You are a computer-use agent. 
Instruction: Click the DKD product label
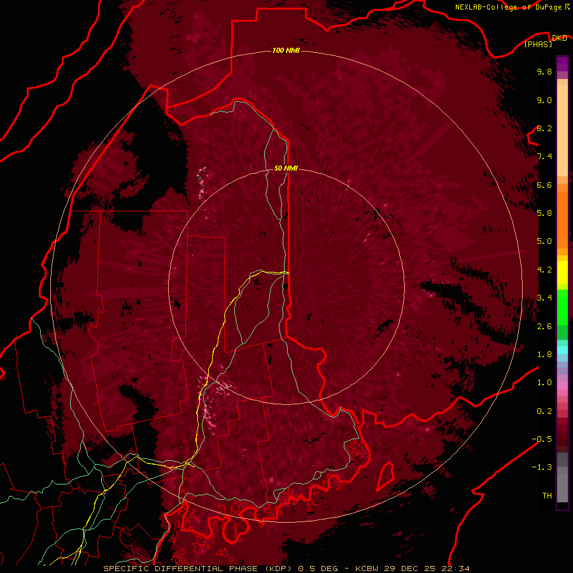tap(559, 38)
